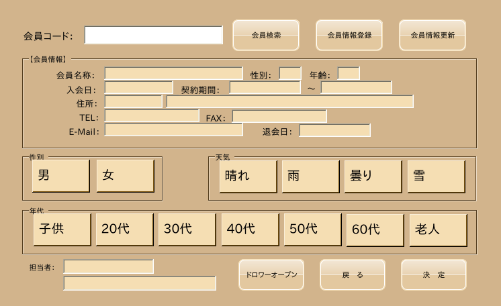Click the 年齢 field
Image resolution: width=501 pixels, height=306 pixels.
[x=349, y=73]
